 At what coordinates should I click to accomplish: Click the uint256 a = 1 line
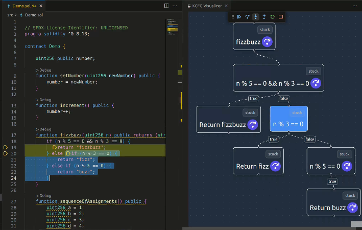[x=65, y=208]
